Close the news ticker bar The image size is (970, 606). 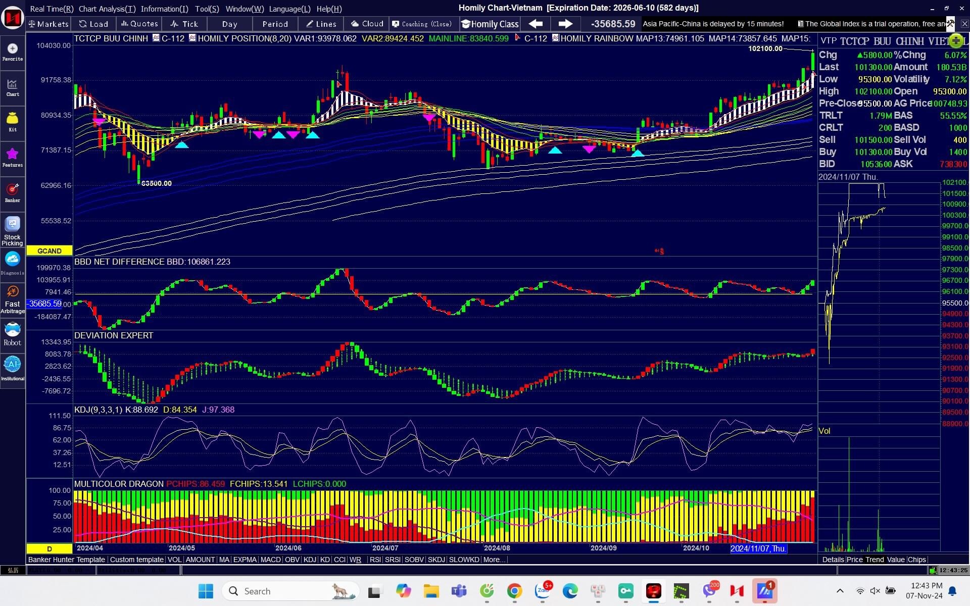[x=964, y=24]
